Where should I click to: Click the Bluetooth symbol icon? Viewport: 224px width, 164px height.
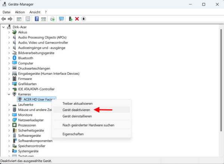tap(15, 58)
